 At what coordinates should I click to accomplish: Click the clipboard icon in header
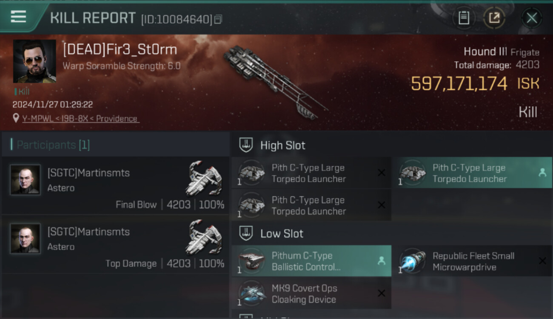[464, 18]
